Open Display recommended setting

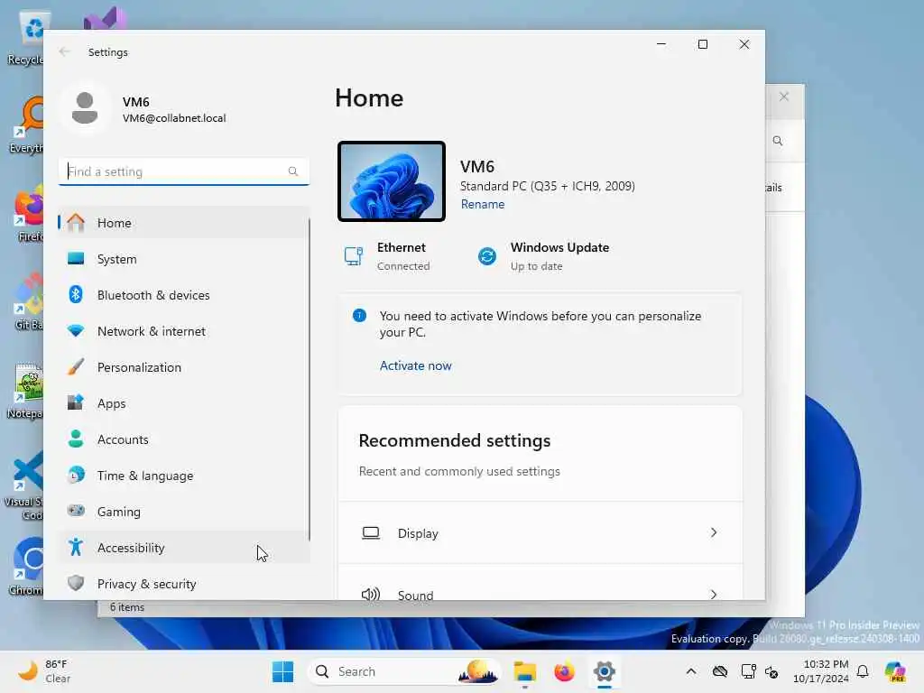[540, 532]
